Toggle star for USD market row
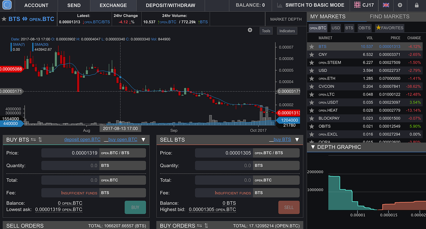426x229 pixels. (x=312, y=71)
